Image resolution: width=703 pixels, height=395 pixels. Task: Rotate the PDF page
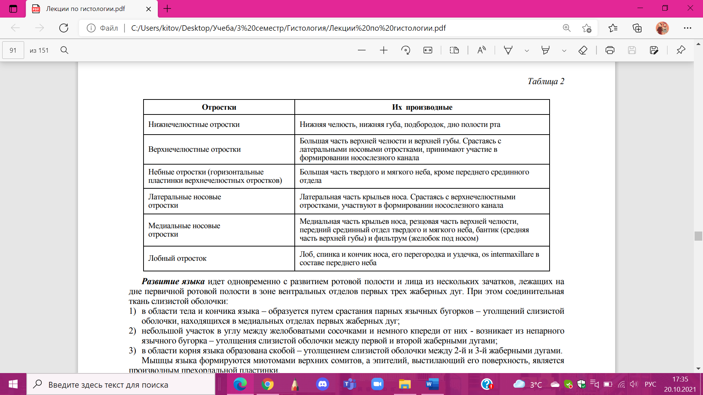(x=406, y=50)
